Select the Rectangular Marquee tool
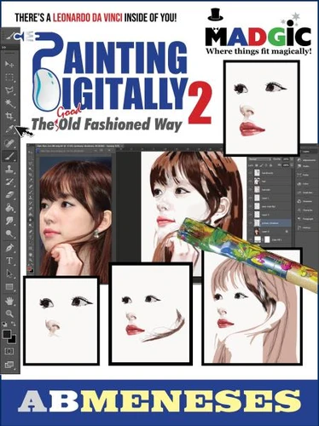319x426 pixels. (x=9, y=78)
